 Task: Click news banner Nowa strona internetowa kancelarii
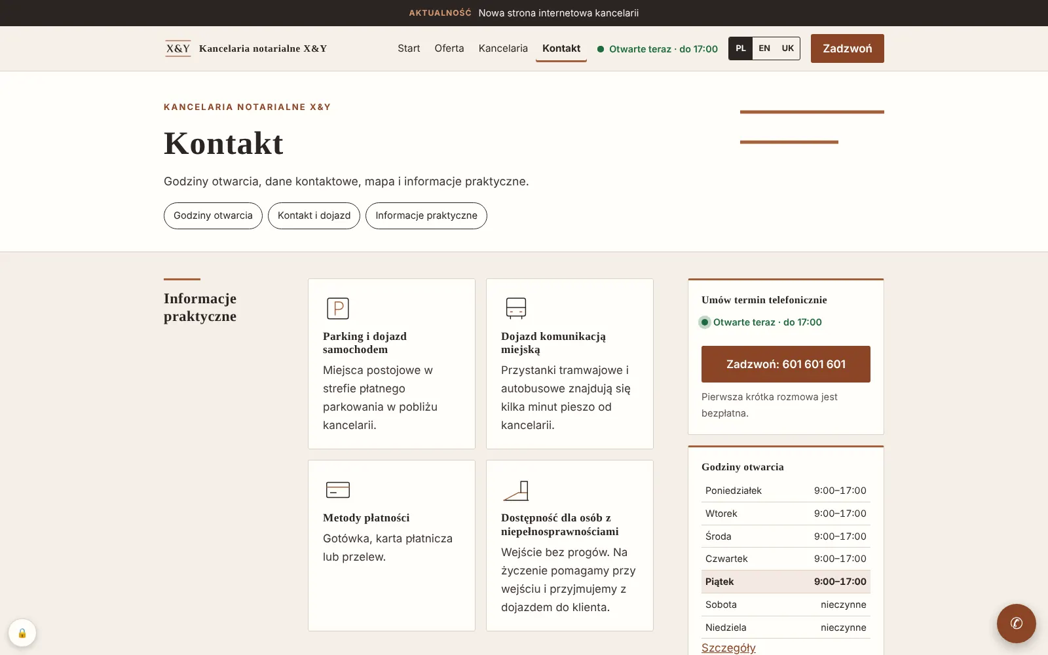(x=559, y=13)
